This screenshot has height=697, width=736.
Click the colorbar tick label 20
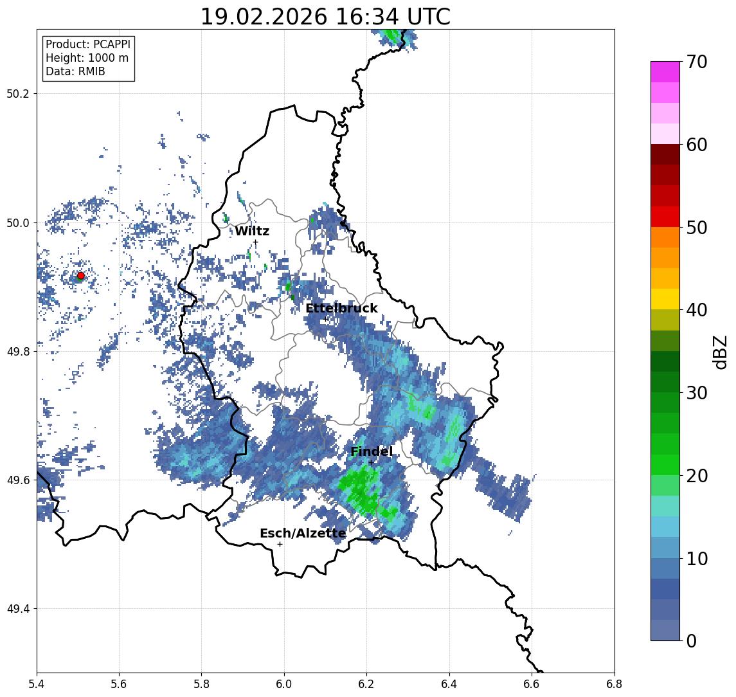pyautogui.click(x=697, y=475)
